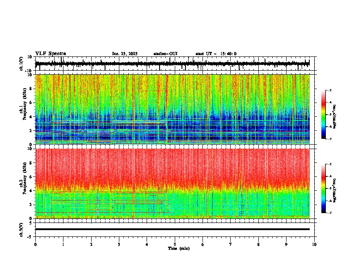Click the ch.3 flat black voltage trace
This screenshot has width=354, height=274.
[x=173, y=229]
